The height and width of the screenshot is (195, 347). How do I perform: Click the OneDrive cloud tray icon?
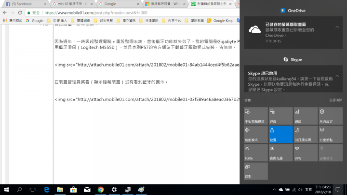pyautogui.click(x=280, y=190)
